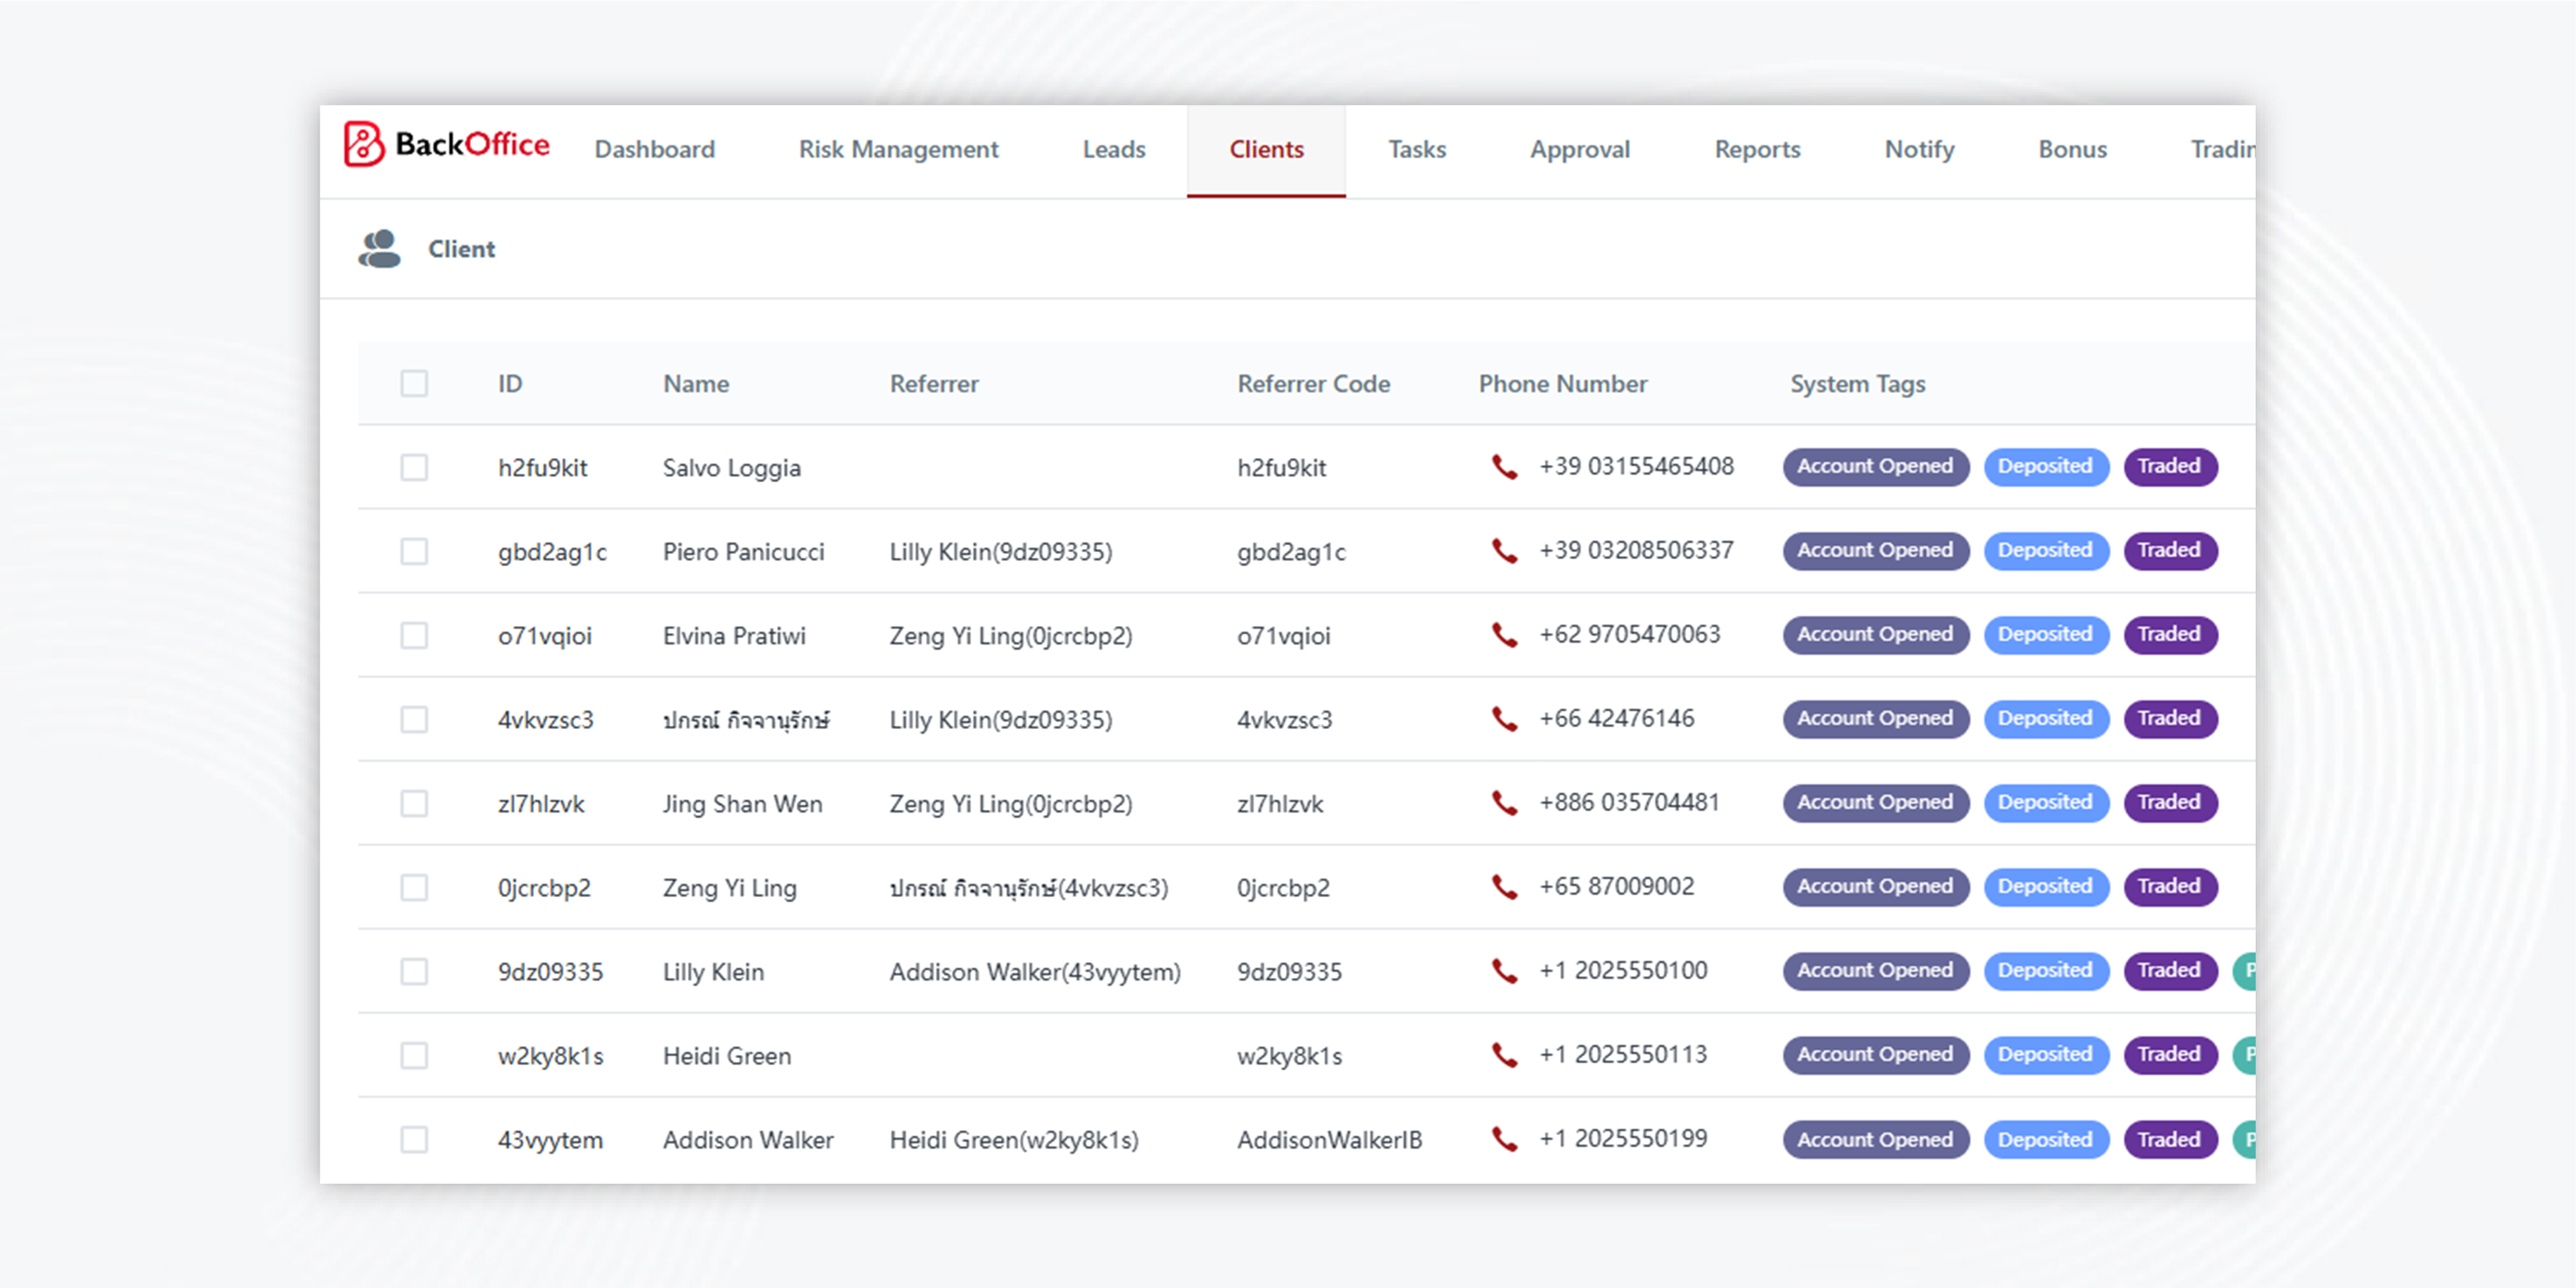Check the box for 4vkvzsc3 row

(x=414, y=720)
